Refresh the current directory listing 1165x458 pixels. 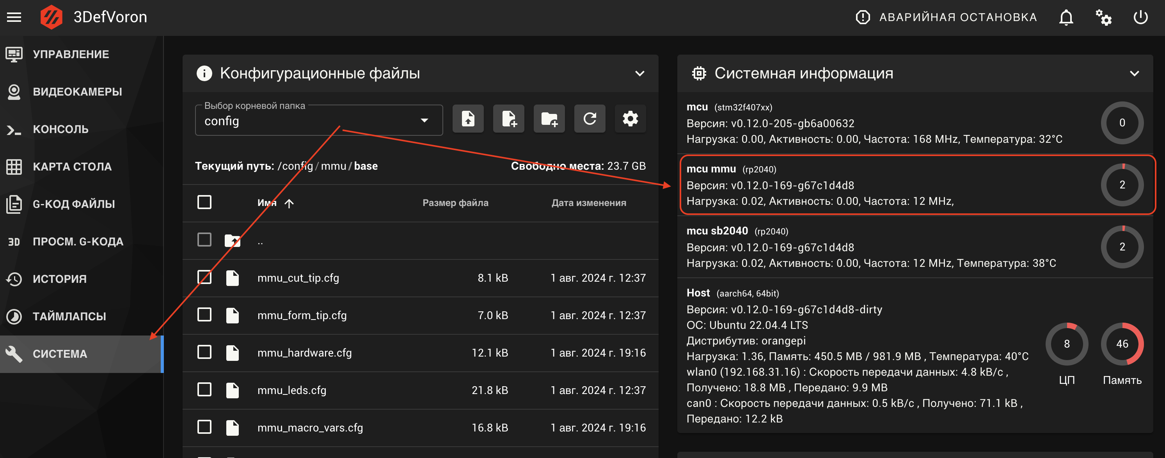pos(590,119)
